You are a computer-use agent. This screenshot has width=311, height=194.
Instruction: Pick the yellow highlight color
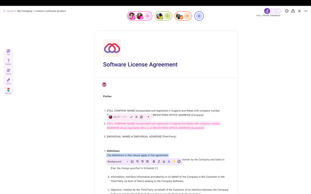(174, 162)
